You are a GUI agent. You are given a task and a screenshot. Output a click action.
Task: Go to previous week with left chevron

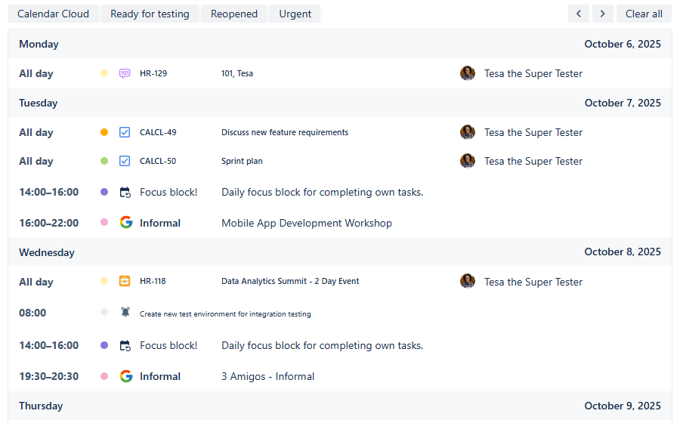(579, 14)
